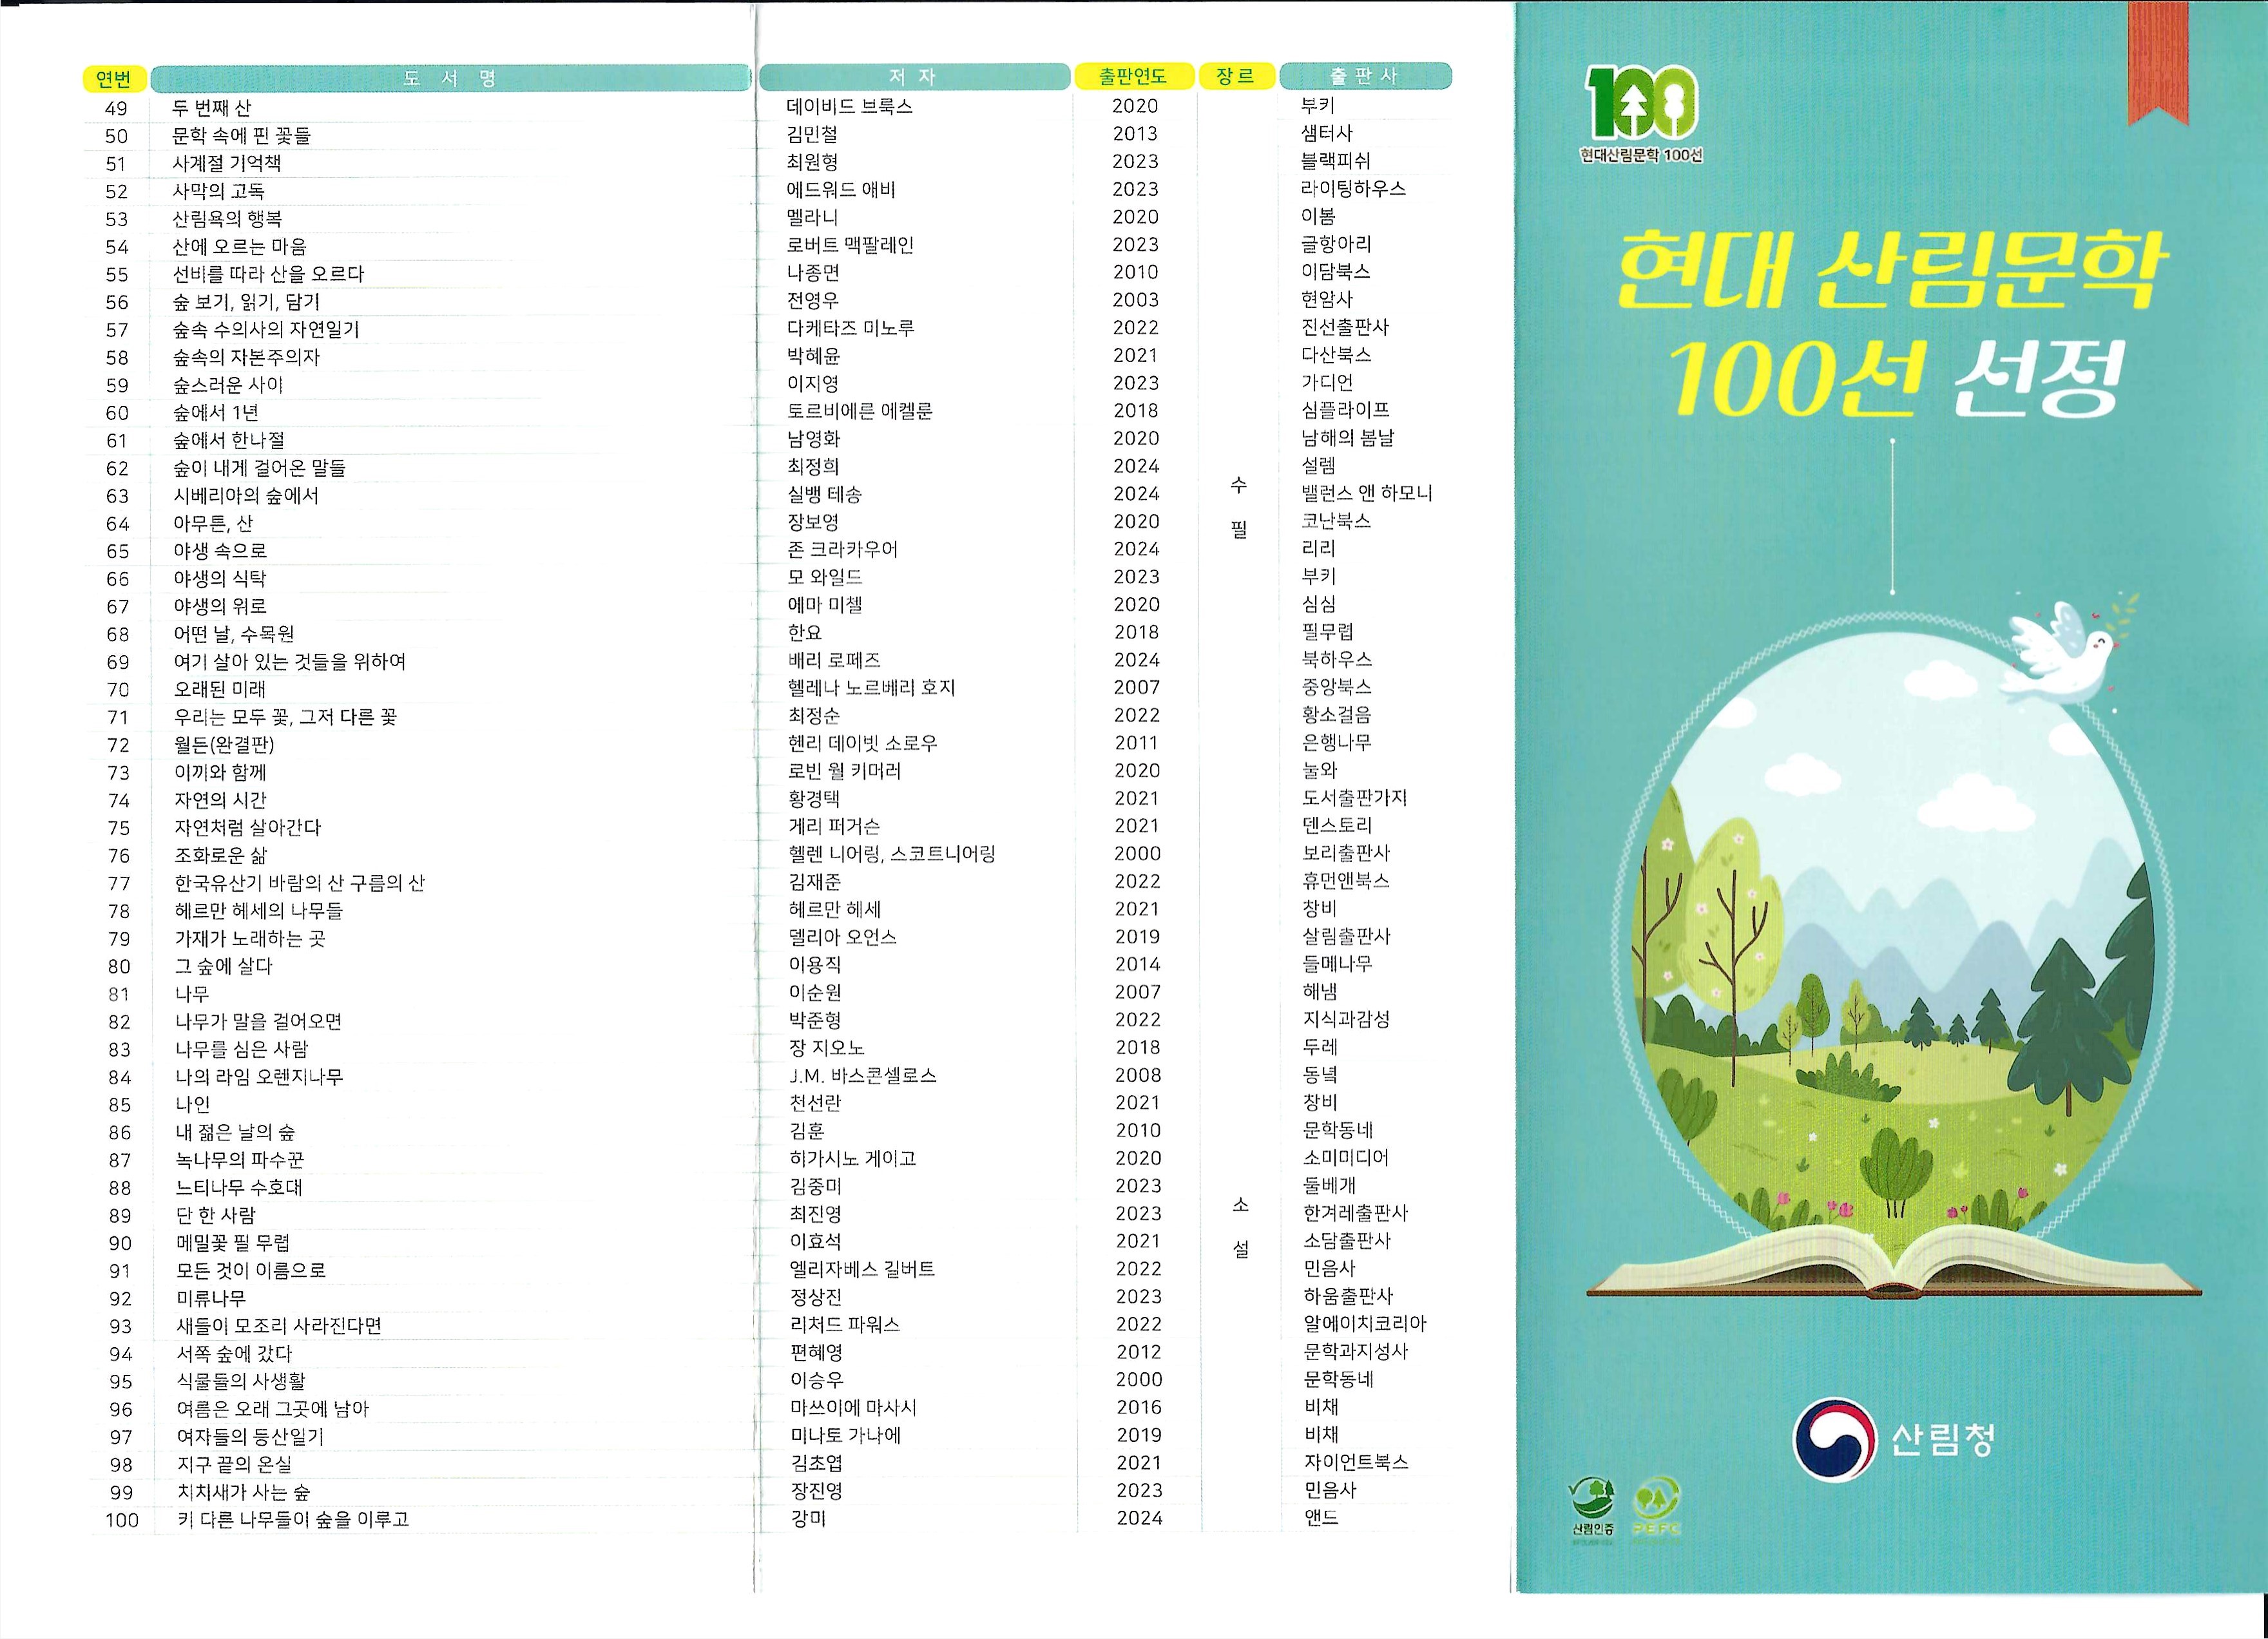Select title 한국유산기 바람의 산 구름의 산
Image resolution: width=2268 pixels, height=1639 pixels.
(300, 883)
